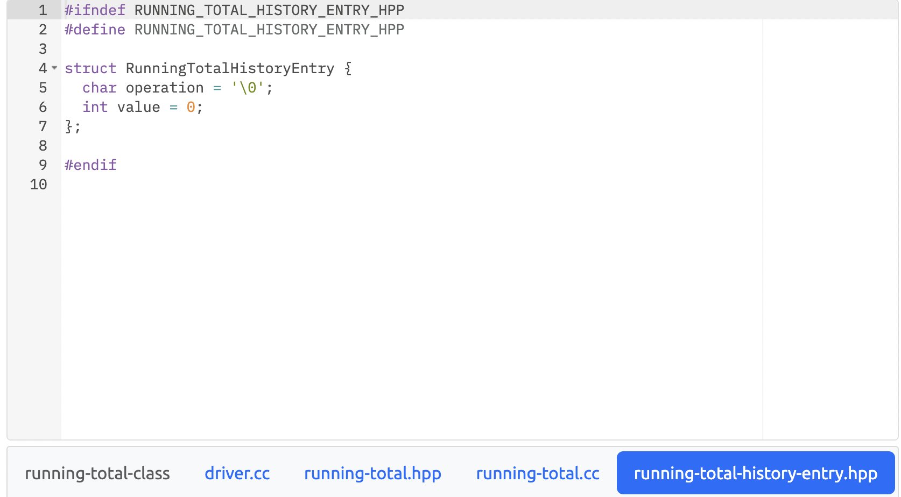Screen dimensions: 901x497
Task: Select the running-total.cc tab
Action: pos(537,473)
